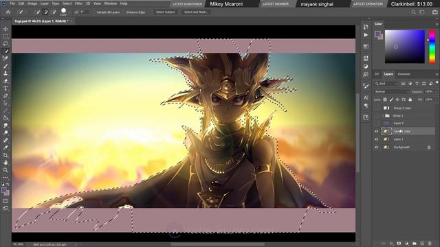Click the lock position cross-arrows icon
This screenshot has width=440, height=247.
point(397,99)
